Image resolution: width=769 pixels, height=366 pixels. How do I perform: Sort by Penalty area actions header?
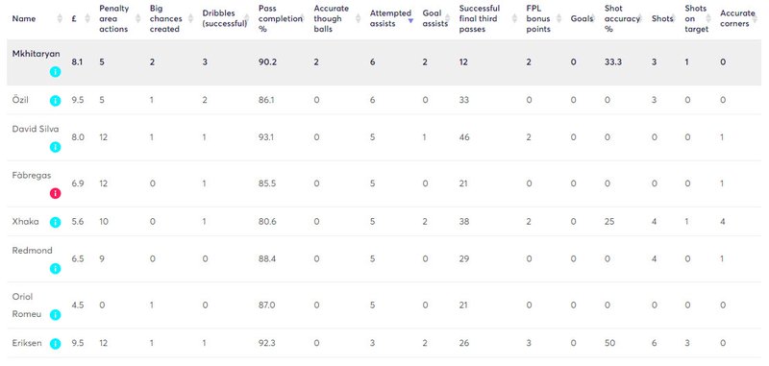113,18
